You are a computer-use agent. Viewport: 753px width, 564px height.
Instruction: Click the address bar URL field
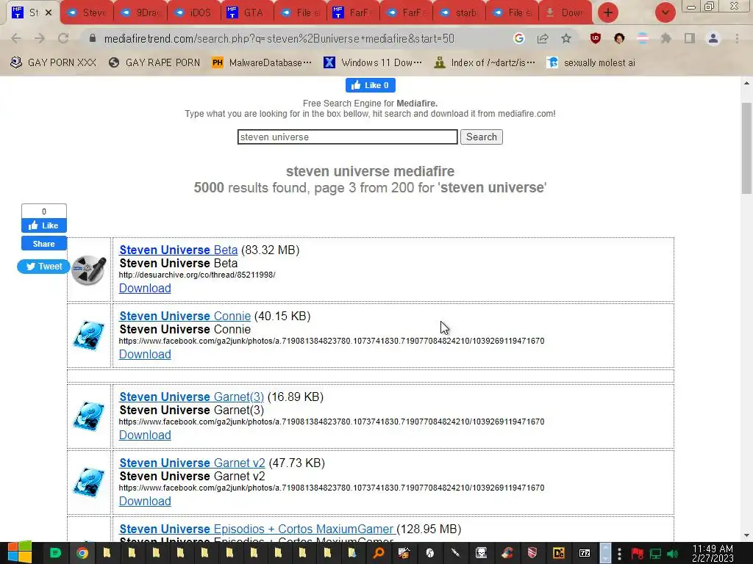tap(279, 38)
